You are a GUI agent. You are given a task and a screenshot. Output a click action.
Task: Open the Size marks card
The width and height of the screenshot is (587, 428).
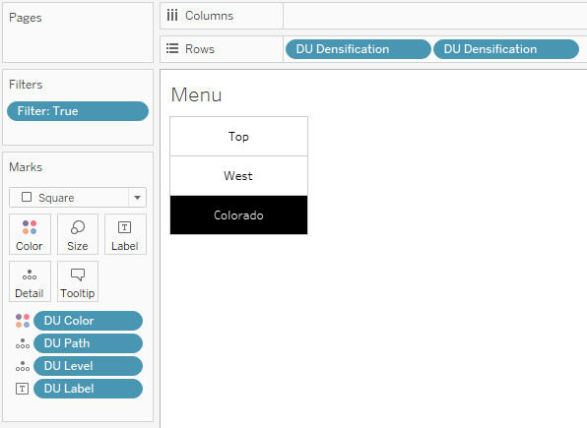pyautogui.click(x=78, y=234)
